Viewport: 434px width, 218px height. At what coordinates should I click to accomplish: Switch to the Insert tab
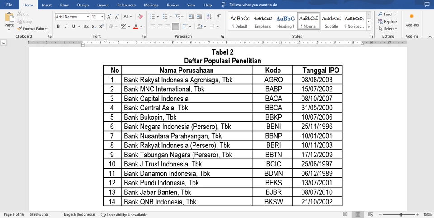47,5
